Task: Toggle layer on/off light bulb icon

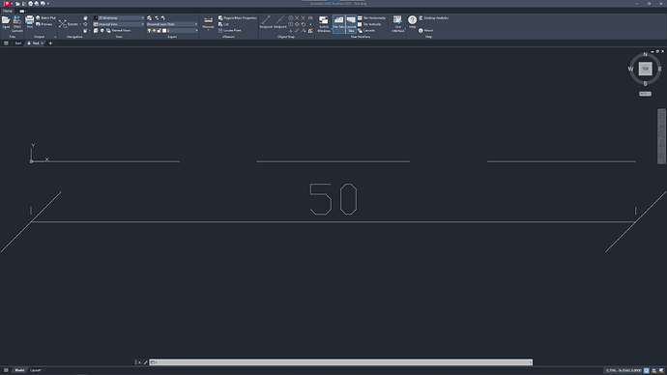Action: click(x=149, y=31)
